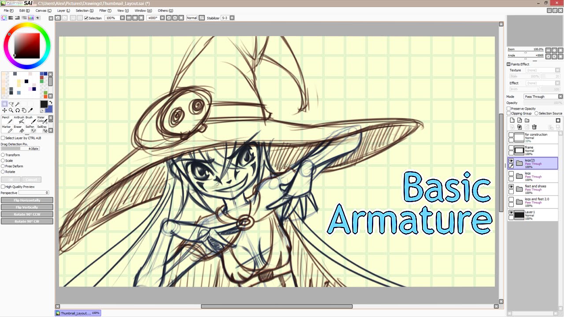The height and width of the screenshot is (317, 564).
Task: Select the Scale radio option
Action: click(x=3, y=161)
